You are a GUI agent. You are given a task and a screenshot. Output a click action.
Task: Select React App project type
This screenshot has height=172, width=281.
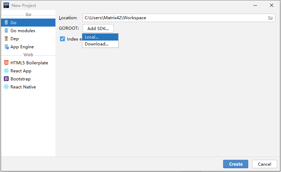(x=28, y=71)
